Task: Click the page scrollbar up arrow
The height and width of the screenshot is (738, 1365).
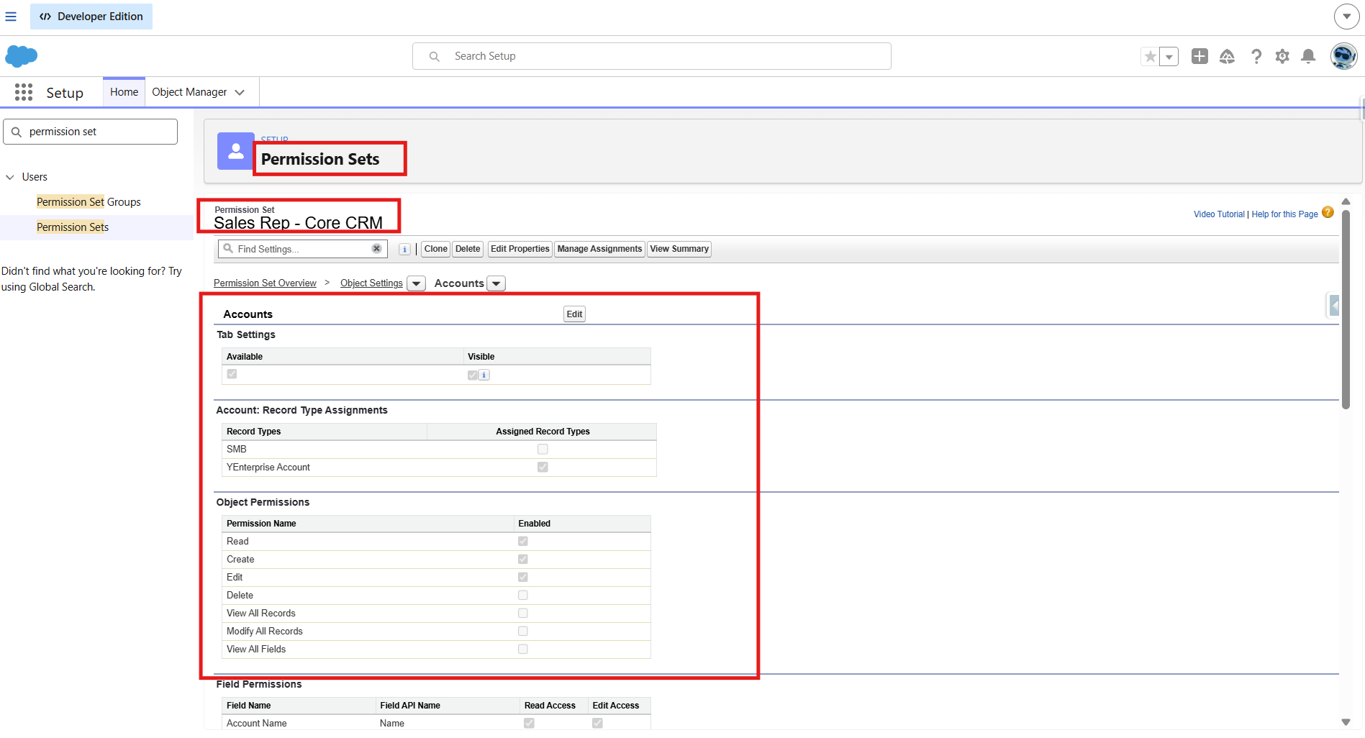Action: tap(1346, 201)
